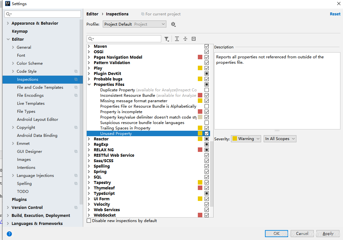Toggle the Spring inspections checkbox

(207, 172)
